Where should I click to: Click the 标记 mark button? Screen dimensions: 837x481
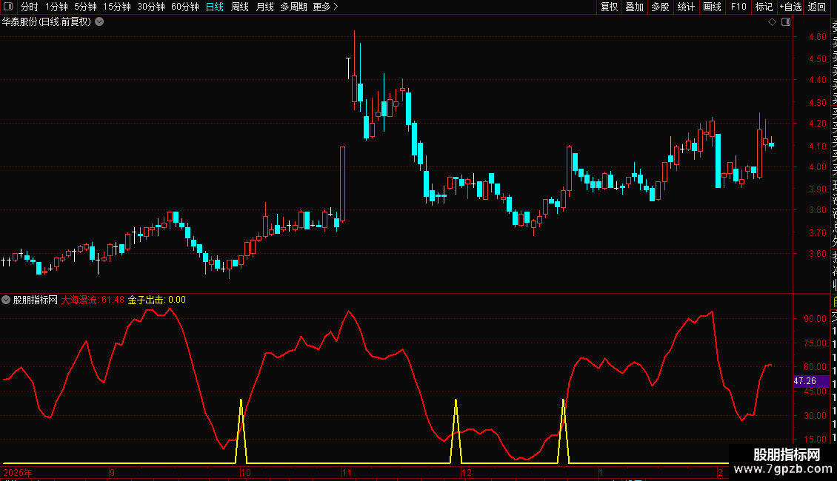[x=764, y=7]
